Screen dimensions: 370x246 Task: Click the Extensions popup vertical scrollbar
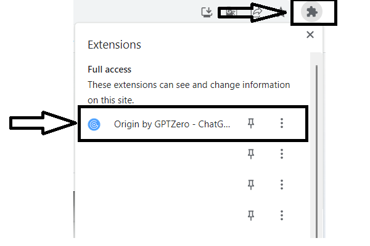pyautogui.click(x=318, y=148)
